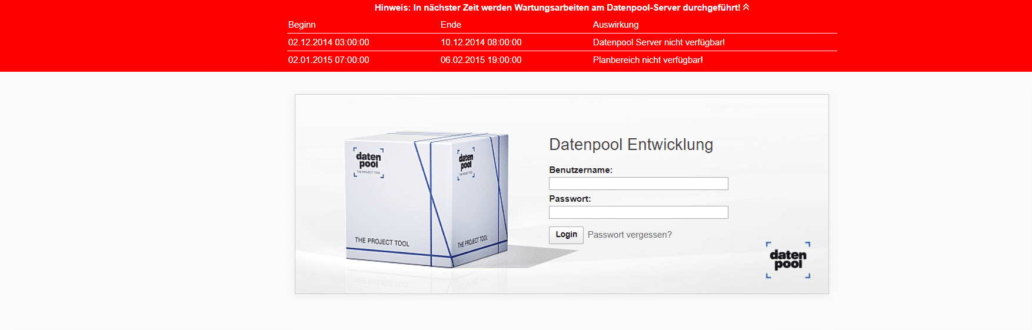Click the datenpool logo at bottom right
The image size is (1032, 330).
(x=788, y=259)
